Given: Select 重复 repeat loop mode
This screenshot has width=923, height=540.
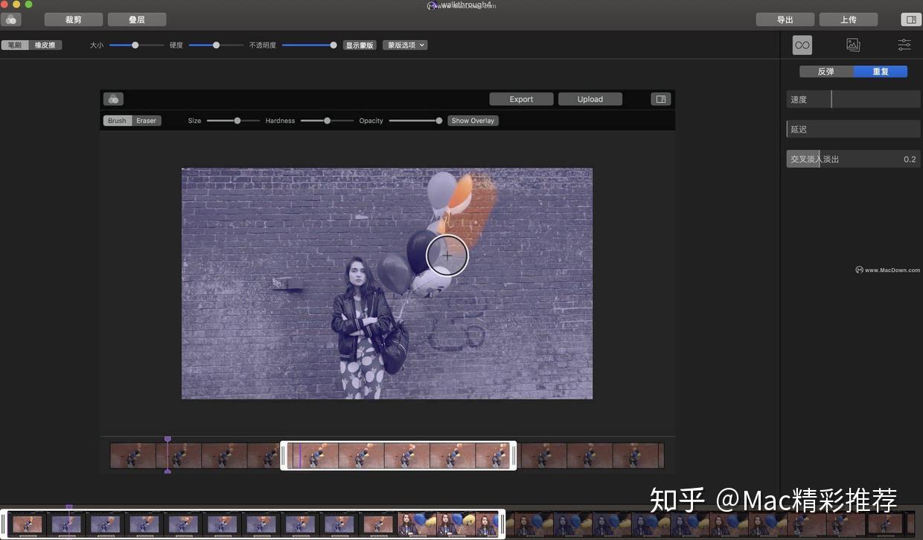Looking at the screenshot, I should click(881, 71).
